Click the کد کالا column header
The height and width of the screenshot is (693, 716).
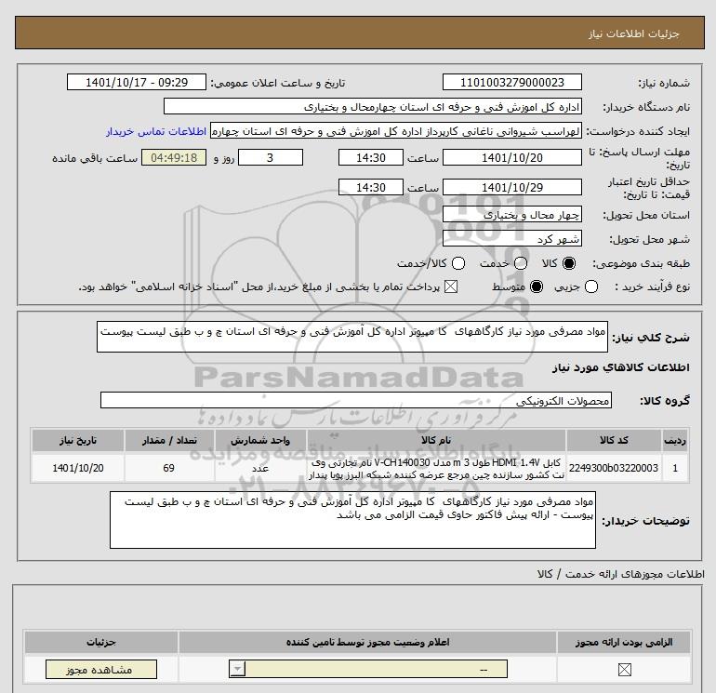pyautogui.click(x=614, y=440)
